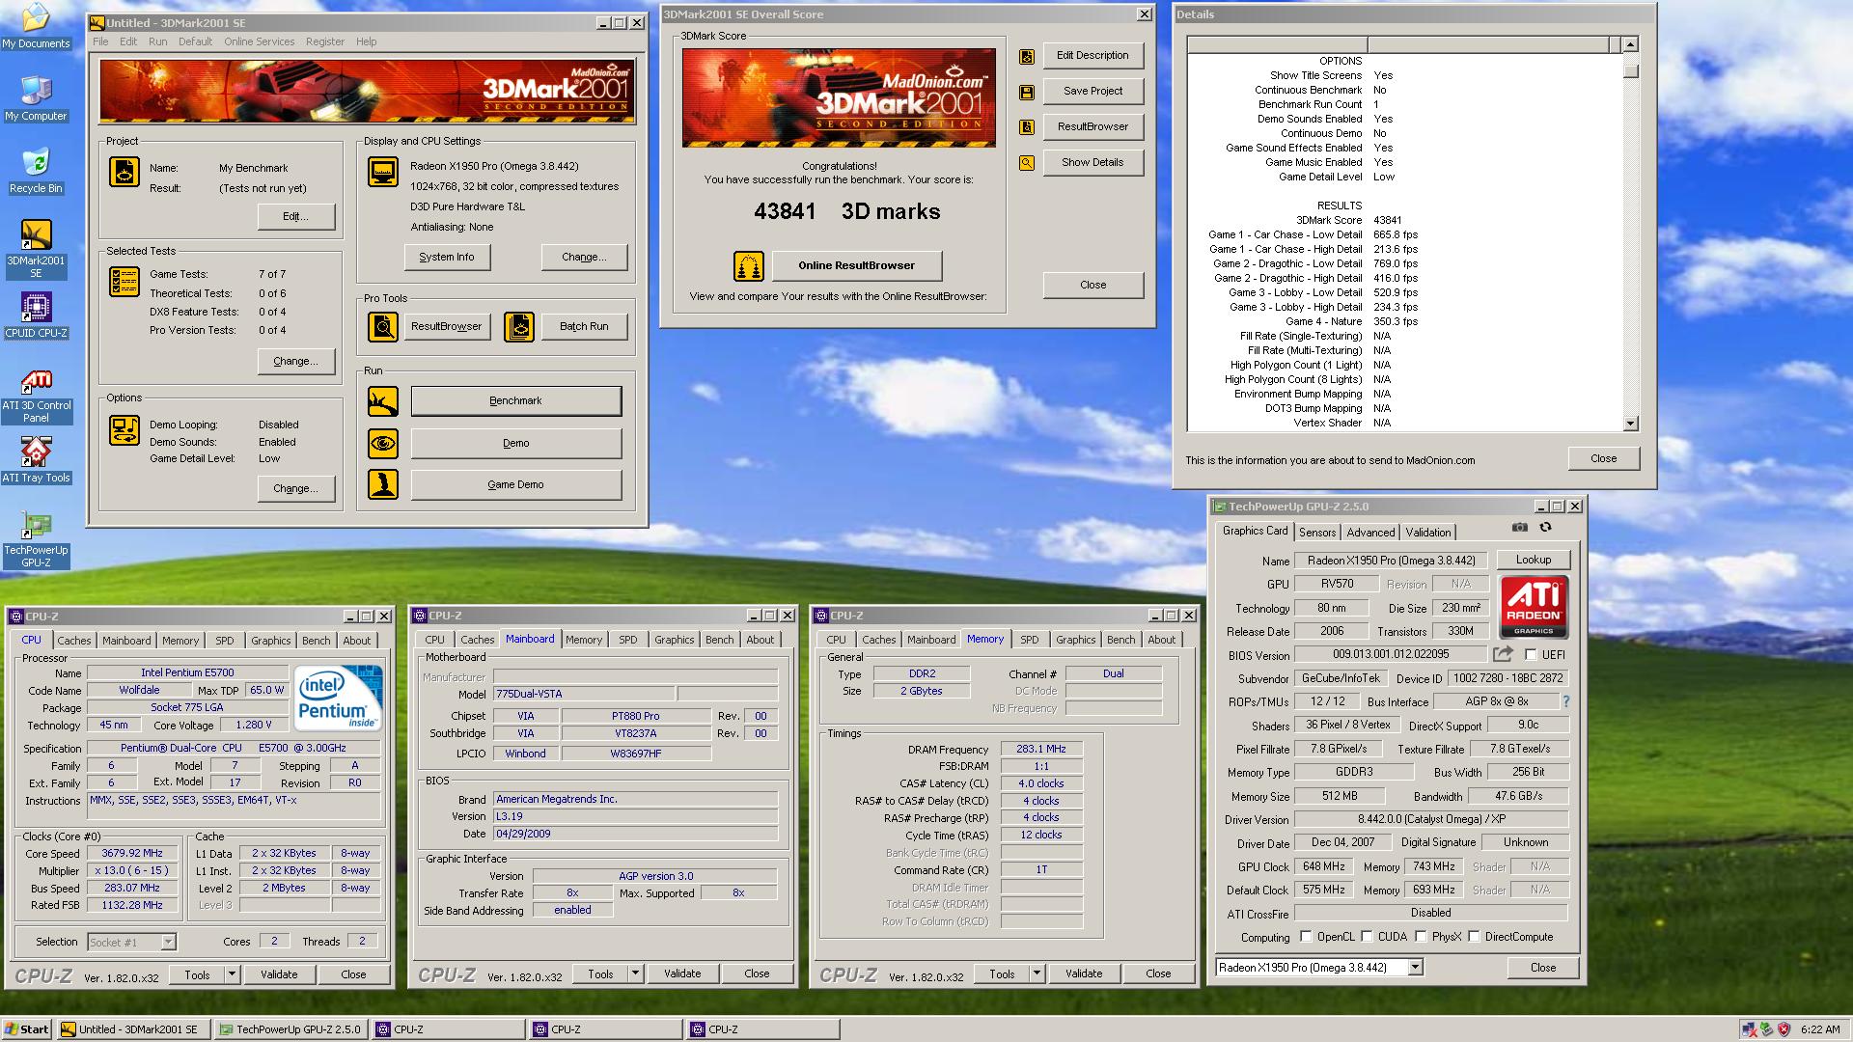Expand Tools dropdown arrow in CPU-Z Memory window
This screenshot has width=1853, height=1042.
coord(1037,974)
